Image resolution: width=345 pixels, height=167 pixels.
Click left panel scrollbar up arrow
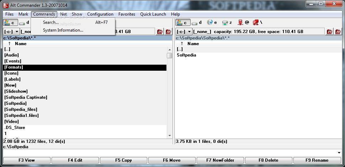(169, 49)
